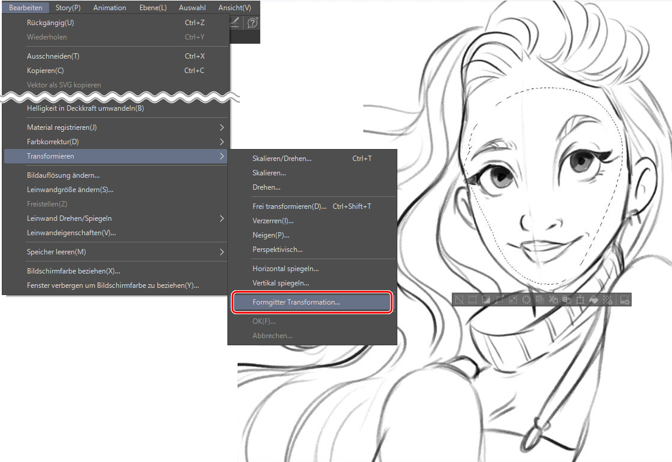Click the Invert selection icon in the launcher

tap(486, 300)
